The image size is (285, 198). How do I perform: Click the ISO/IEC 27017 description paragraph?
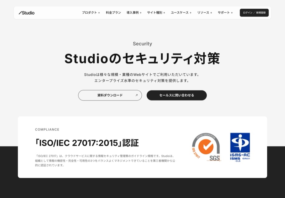[x=105, y=161]
